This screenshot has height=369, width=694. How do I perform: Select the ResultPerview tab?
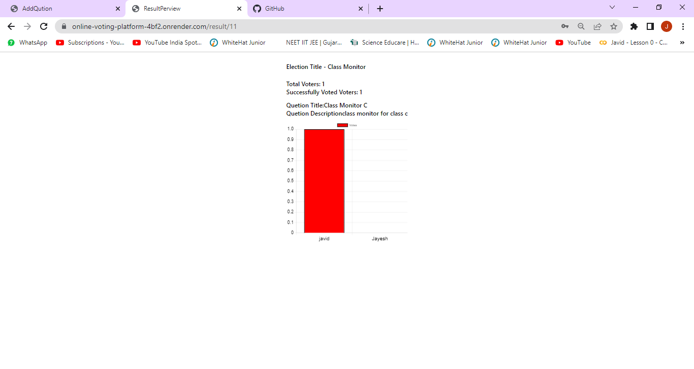(186, 9)
